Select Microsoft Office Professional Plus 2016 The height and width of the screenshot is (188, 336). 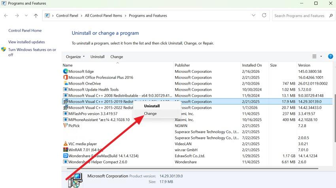[x=101, y=78]
